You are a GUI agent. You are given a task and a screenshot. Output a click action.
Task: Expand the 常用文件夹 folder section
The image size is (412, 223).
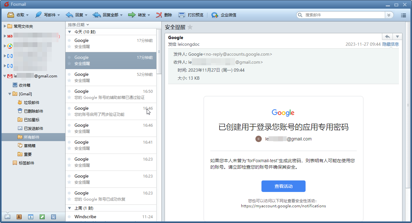tap(4, 26)
